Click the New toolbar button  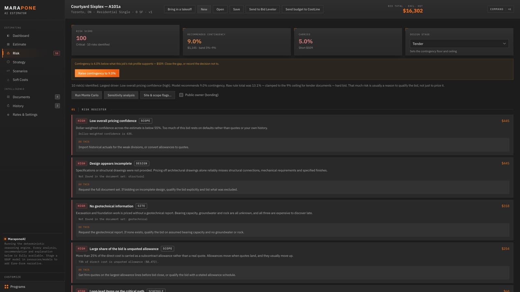click(204, 9)
